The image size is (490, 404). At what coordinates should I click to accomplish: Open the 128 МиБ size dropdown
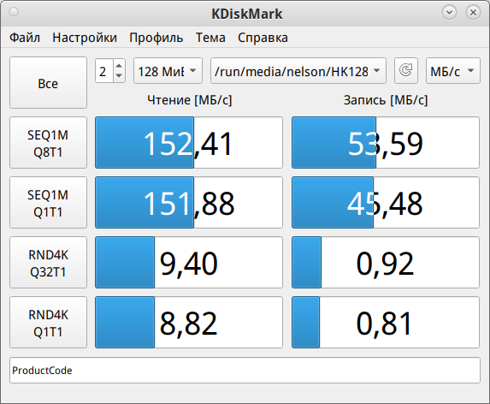pyautogui.click(x=168, y=71)
